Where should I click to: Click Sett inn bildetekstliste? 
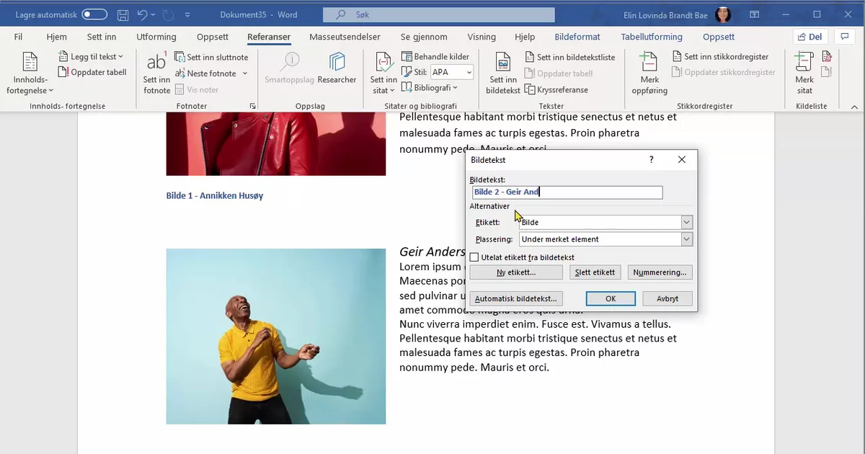(569, 57)
